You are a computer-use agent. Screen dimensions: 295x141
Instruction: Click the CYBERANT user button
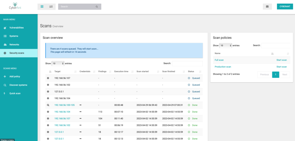click(x=285, y=7)
